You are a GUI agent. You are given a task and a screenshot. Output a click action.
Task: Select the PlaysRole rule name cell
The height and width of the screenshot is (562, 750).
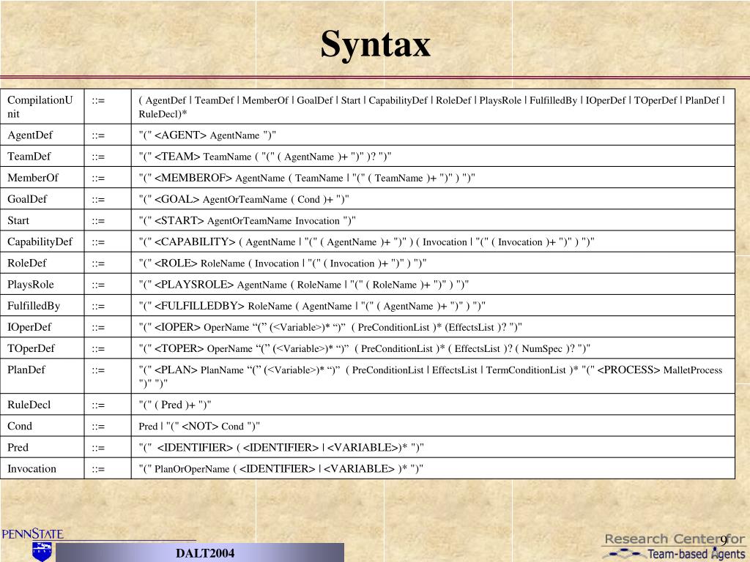tap(42, 285)
